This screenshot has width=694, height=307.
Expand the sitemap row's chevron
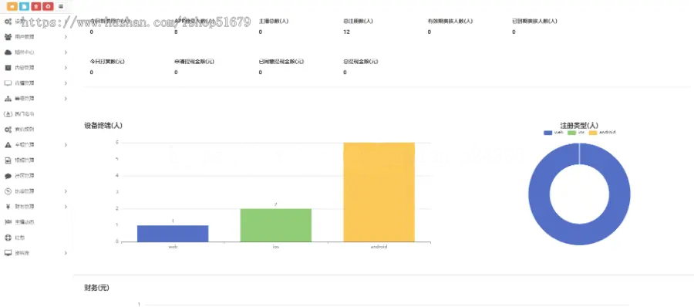click(66, 98)
